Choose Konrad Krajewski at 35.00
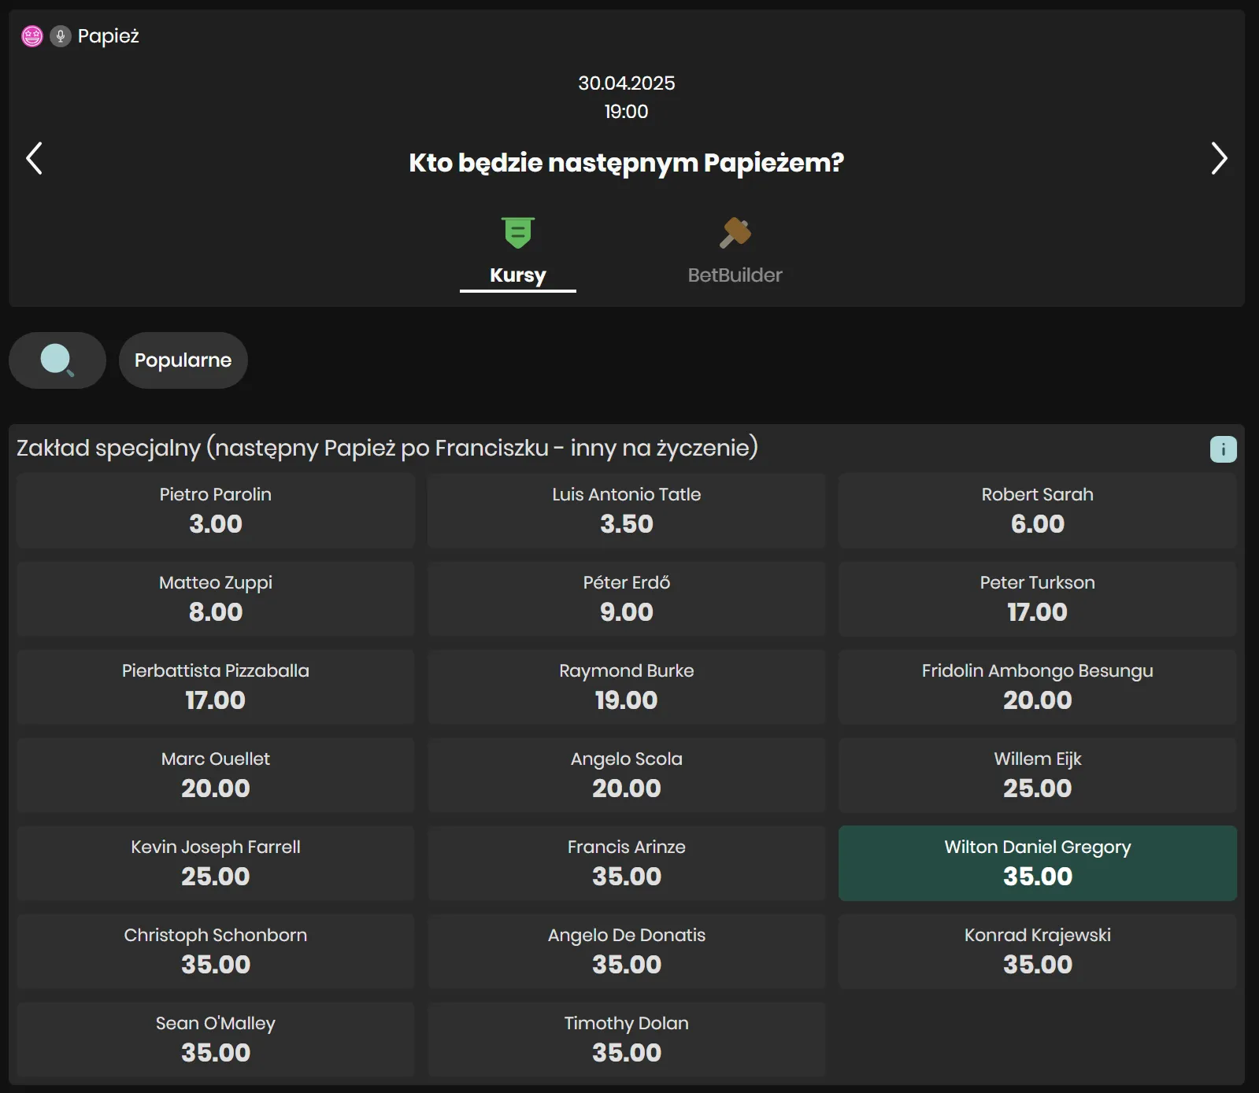Image resolution: width=1259 pixels, height=1093 pixels. tap(1038, 951)
